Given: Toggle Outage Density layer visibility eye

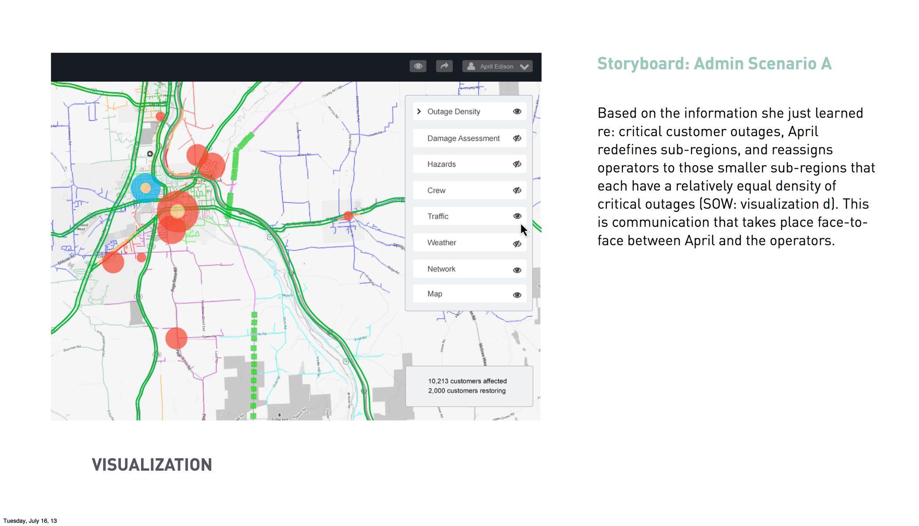Looking at the screenshot, I should [x=517, y=111].
